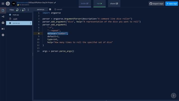Click the "dice" argument line 4
The width and height of the screenshot is (179, 101).
tap(91, 22)
